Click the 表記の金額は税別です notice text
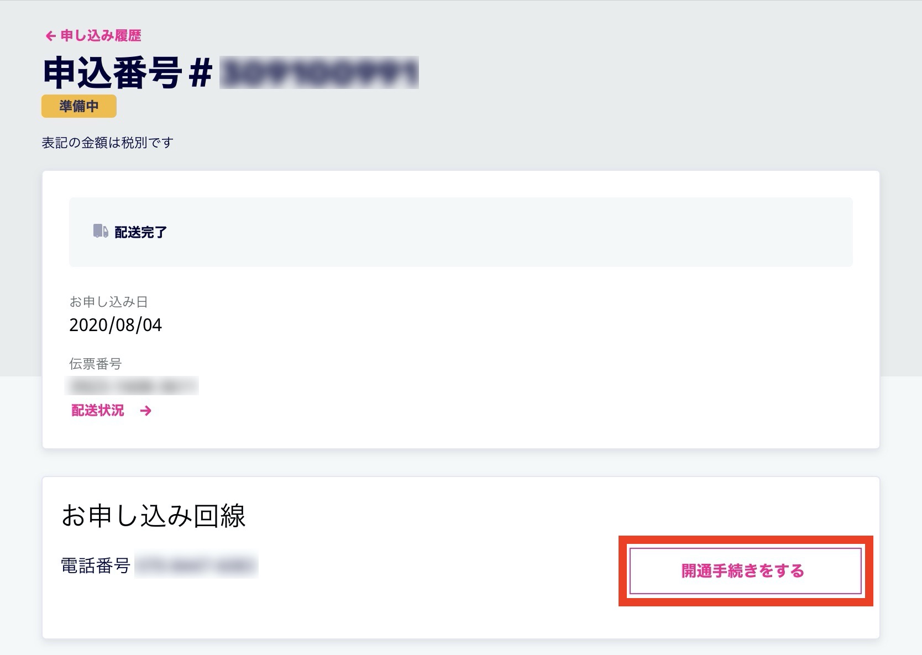Image resolution: width=922 pixels, height=655 pixels. pos(108,143)
